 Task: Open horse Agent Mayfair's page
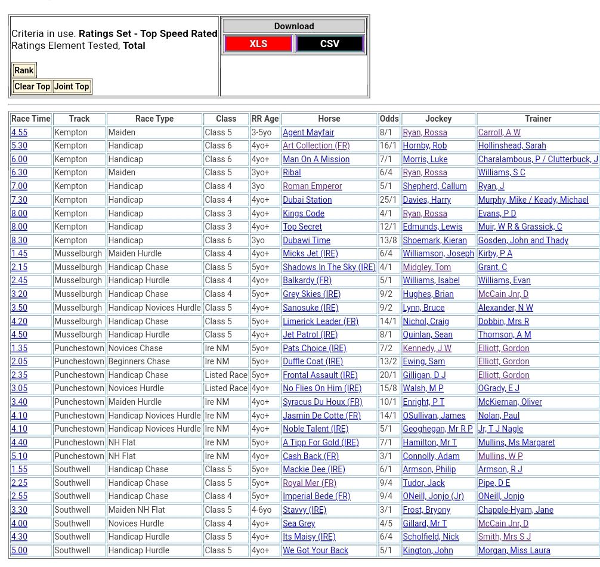308,132
